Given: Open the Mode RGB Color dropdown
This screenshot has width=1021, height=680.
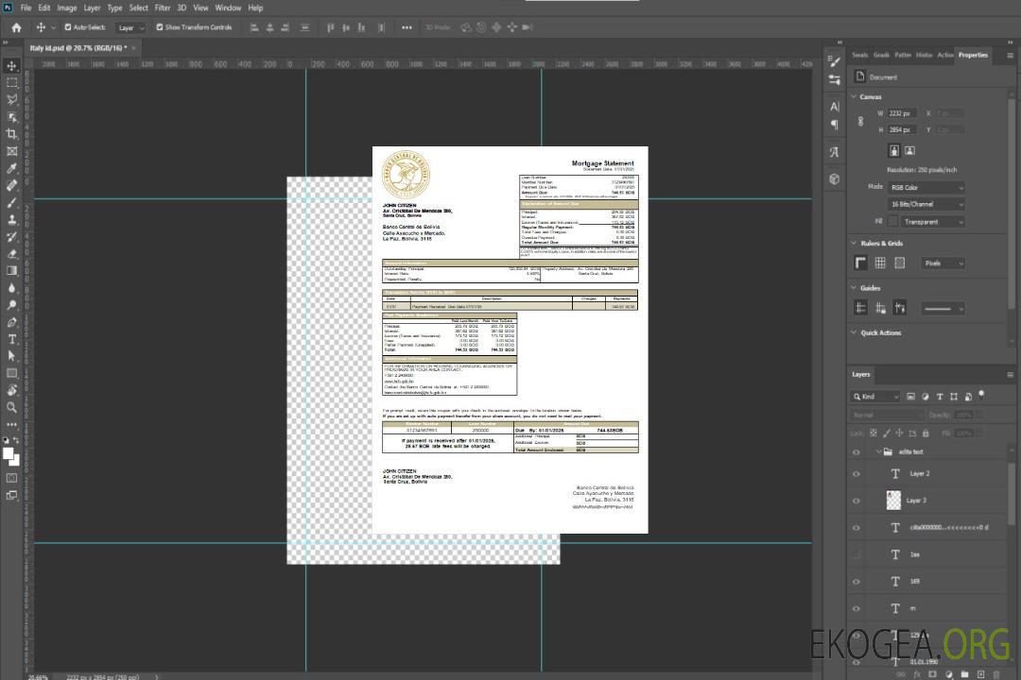Looking at the screenshot, I should (926, 187).
